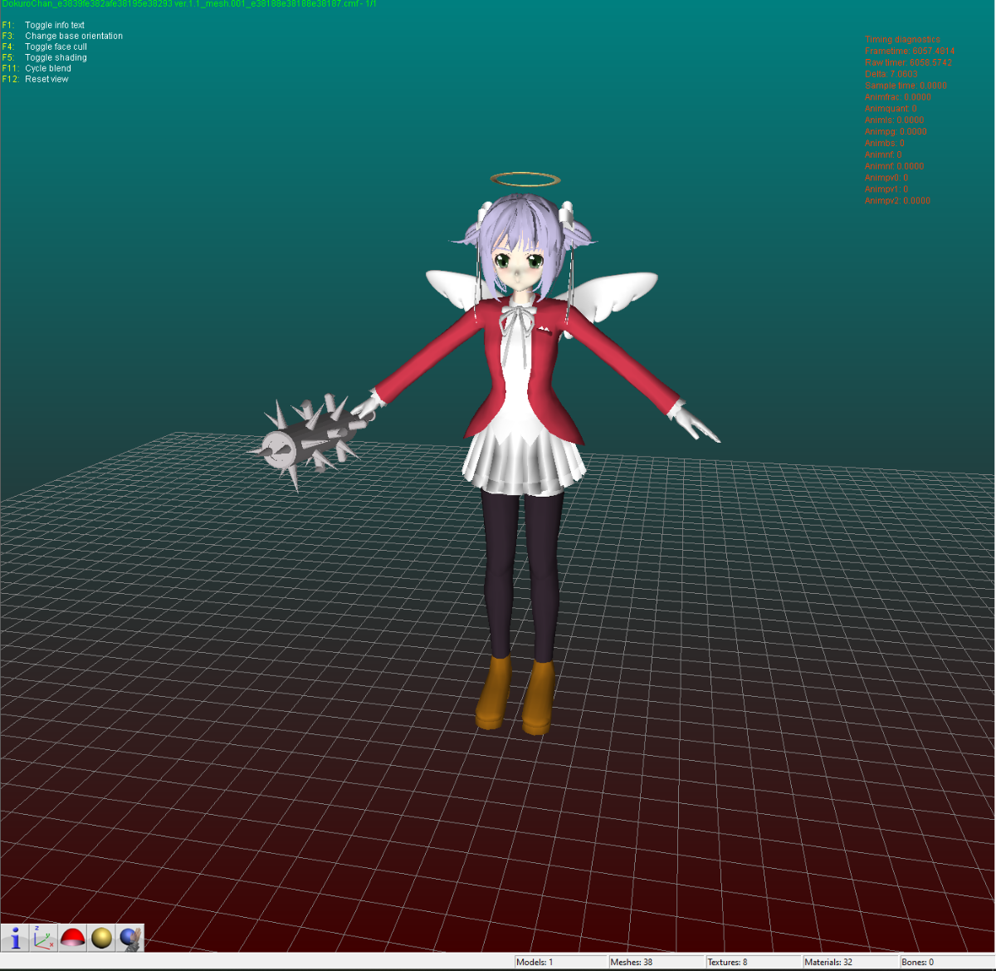Image resolution: width=996 pixels, height=971 pixels.
Task: Click the 'Toggle face cull' help line
Action: point(56,47)
